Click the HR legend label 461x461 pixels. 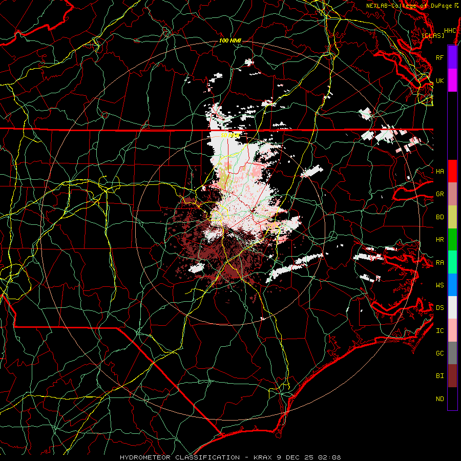(x=440, y=240)
